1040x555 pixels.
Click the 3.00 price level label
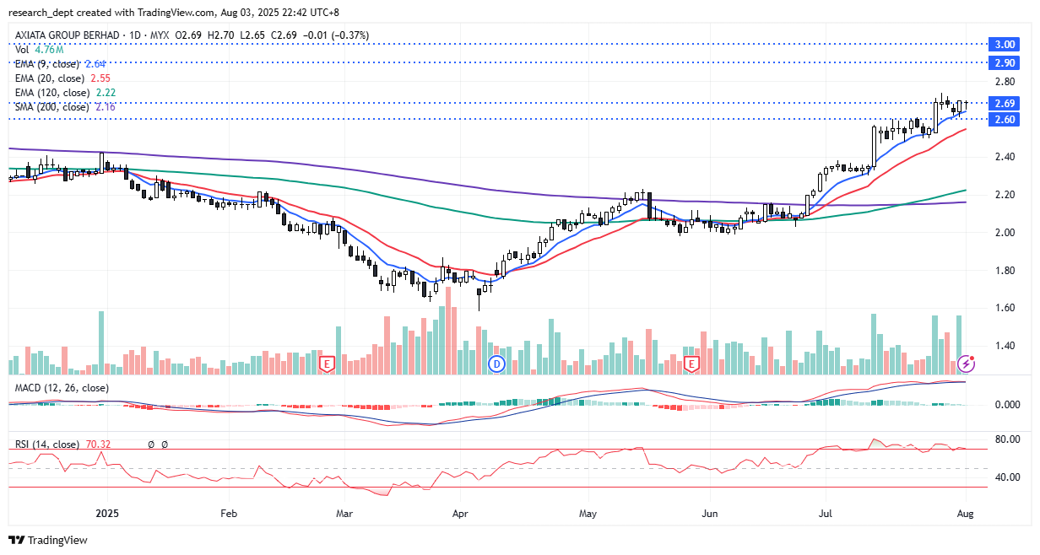[x=1004, y=44]
